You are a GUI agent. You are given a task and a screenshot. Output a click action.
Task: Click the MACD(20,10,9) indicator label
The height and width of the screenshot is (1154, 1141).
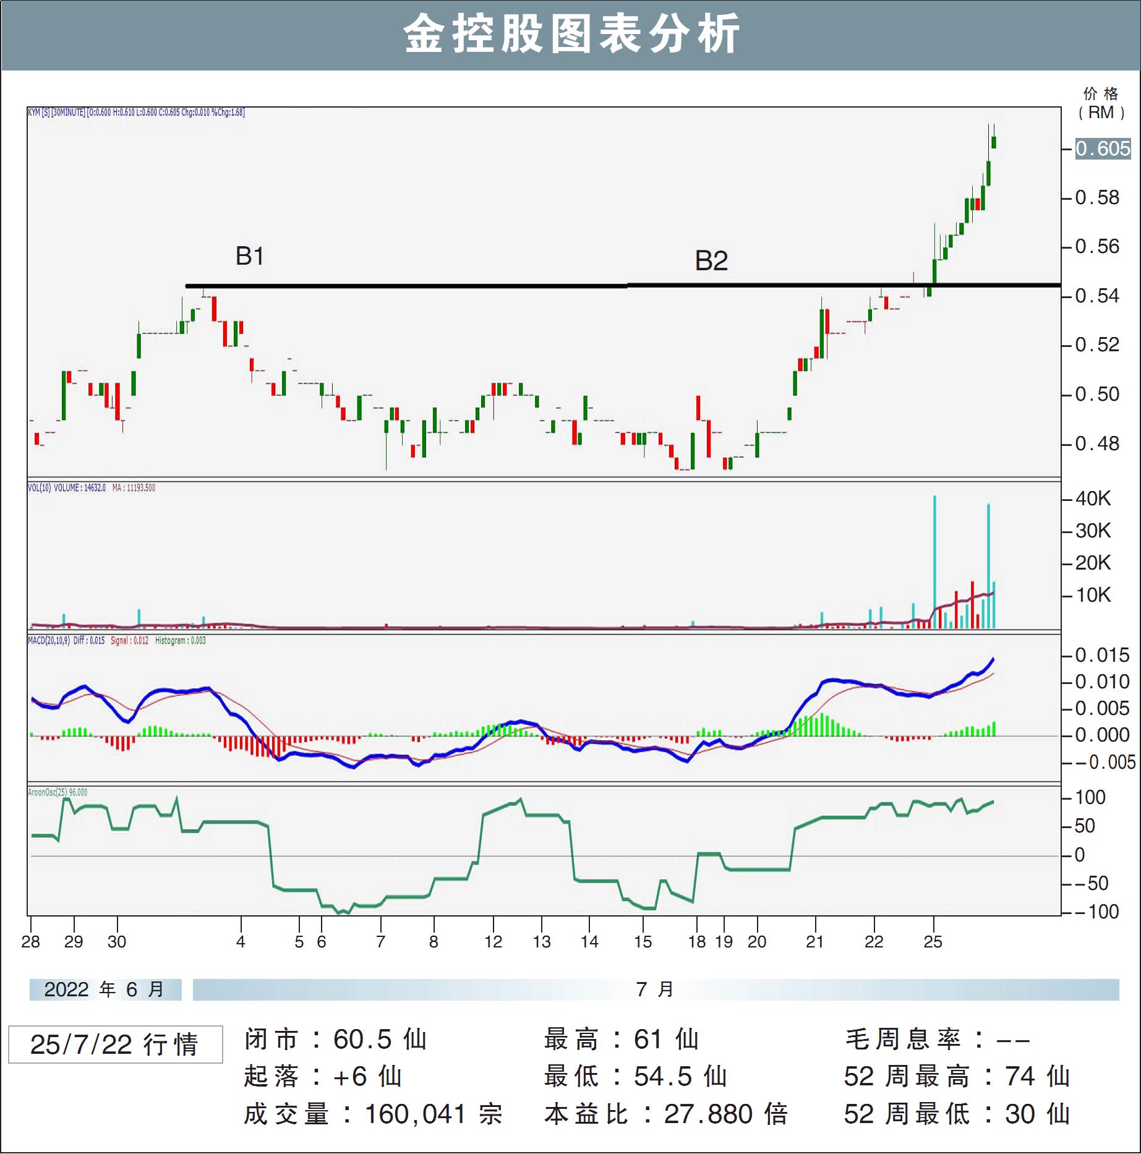117,641
